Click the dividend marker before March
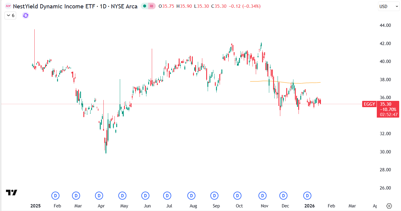Image resolution: width=401 pixels, height=211 pixels. [76, 196]
